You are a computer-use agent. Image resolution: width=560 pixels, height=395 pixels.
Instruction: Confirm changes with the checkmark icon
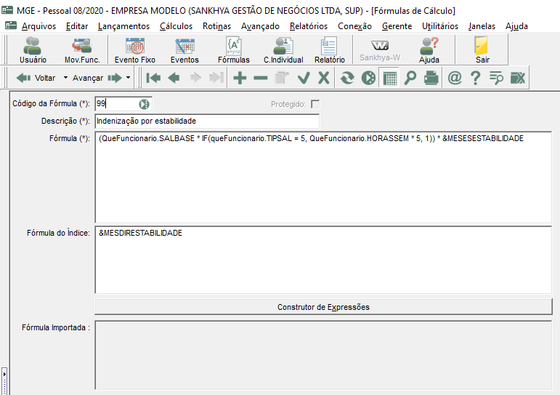[304, 78]
